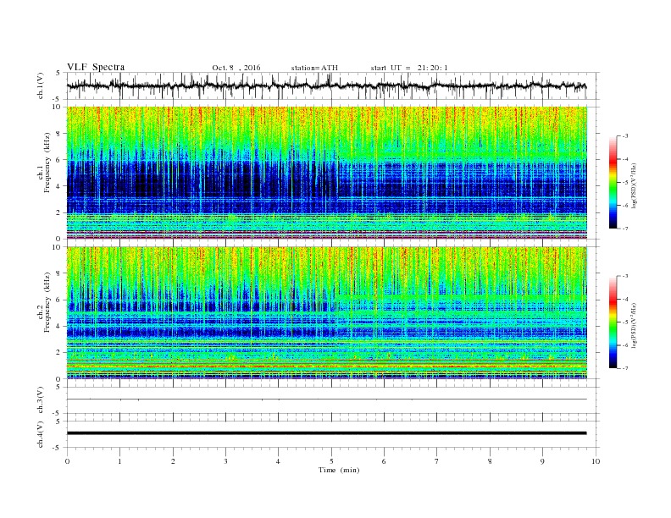Click time-axis tick label "9"
Screen dimensions: 671x518
(542, 461)
